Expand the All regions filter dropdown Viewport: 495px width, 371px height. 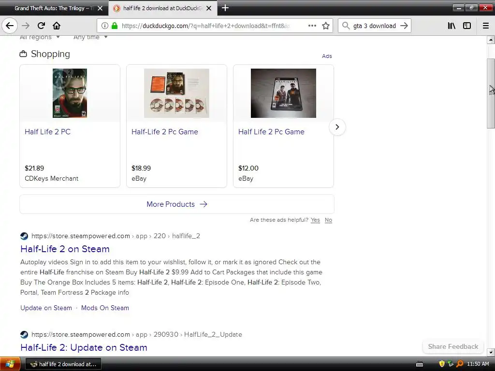40,37
